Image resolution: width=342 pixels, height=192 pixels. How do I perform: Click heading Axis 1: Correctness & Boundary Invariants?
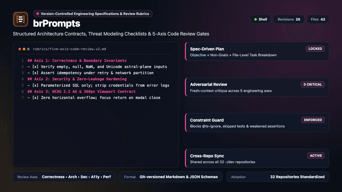click(77, 61)
